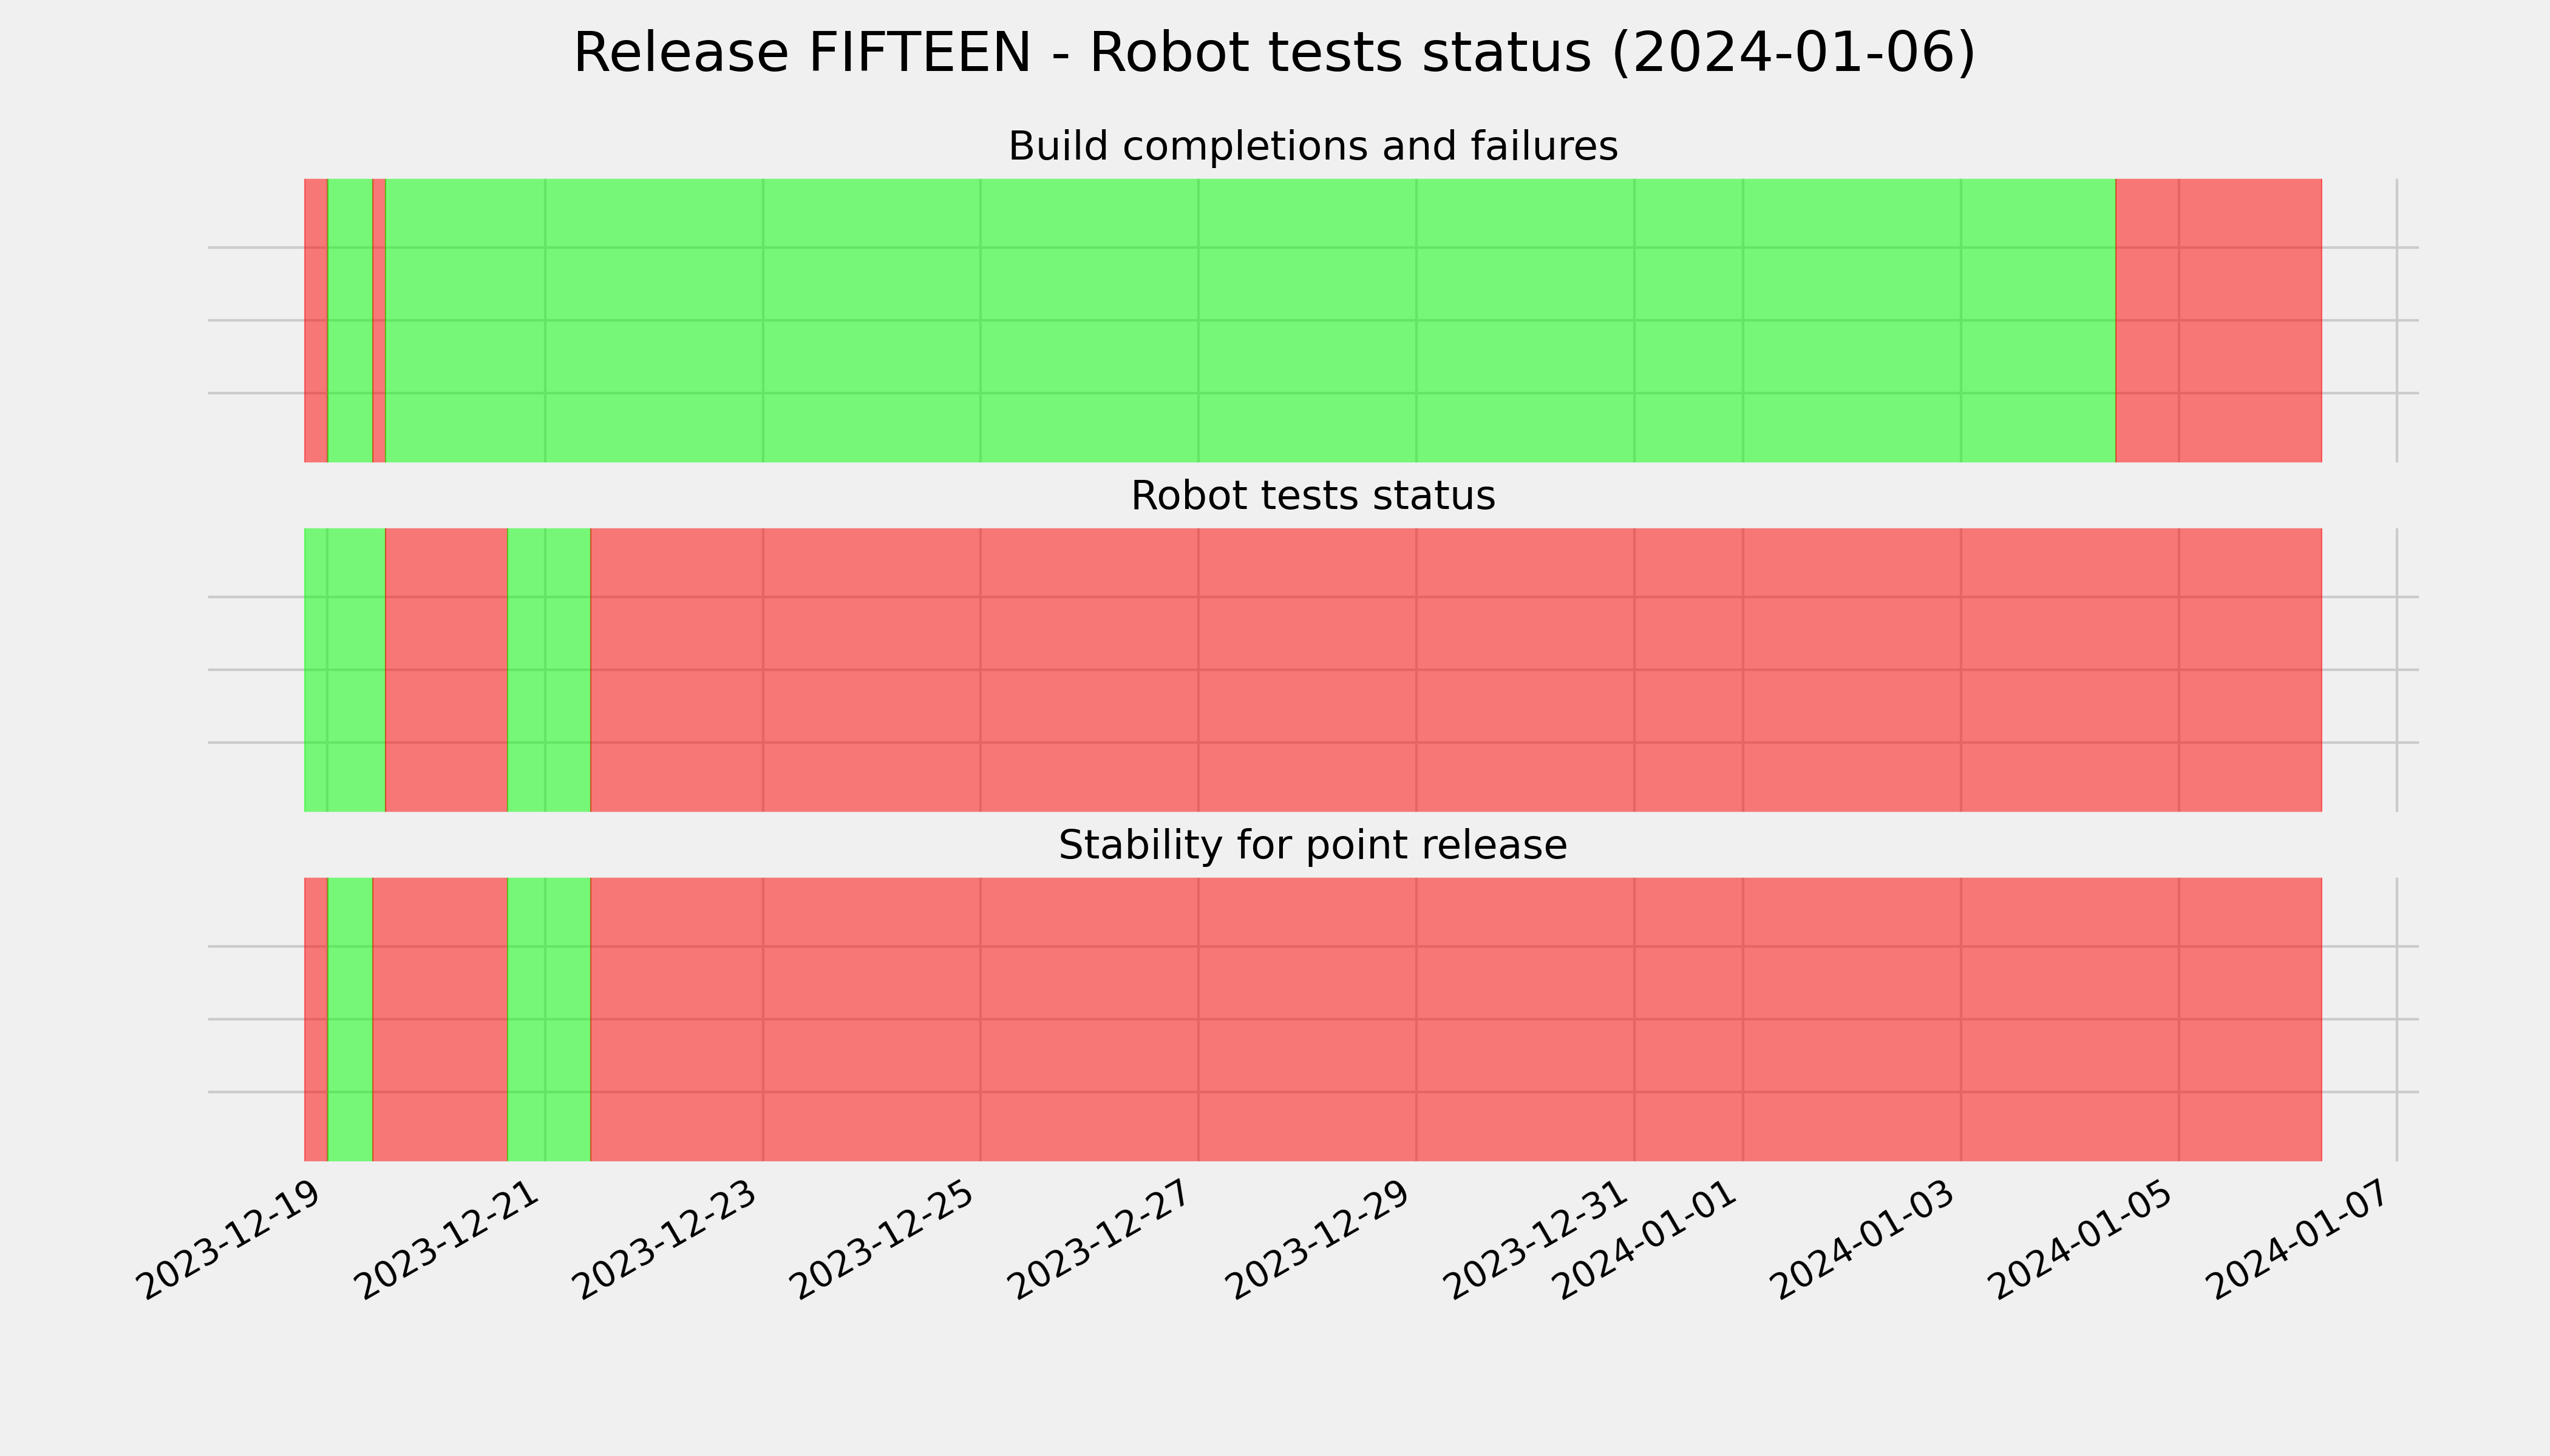Select the 'Build completions and failures' subplot title

[1312, 146]
